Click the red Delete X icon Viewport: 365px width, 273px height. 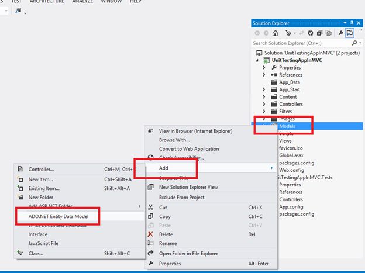(x=150, y=234)
